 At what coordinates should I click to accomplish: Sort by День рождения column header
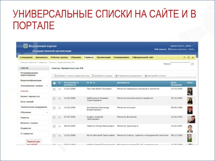[177, 84]
